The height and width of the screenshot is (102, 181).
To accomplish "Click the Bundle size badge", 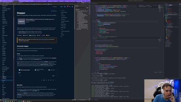I will point(26,35).
